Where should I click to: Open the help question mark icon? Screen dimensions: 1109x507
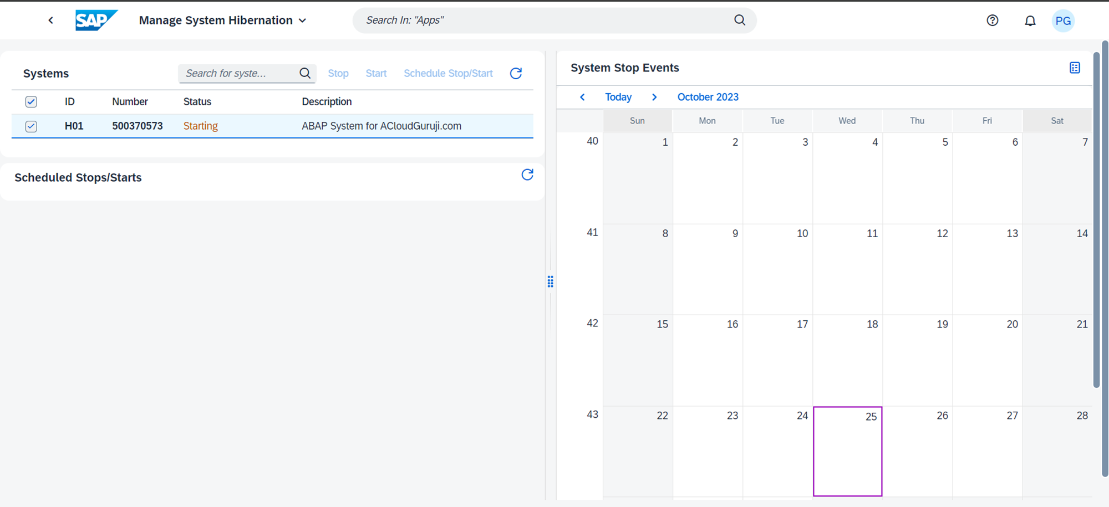tap(992, 21)
